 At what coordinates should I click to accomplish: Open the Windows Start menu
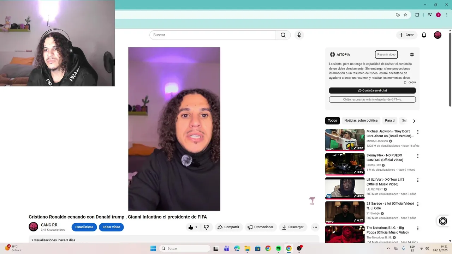point(153,249)
